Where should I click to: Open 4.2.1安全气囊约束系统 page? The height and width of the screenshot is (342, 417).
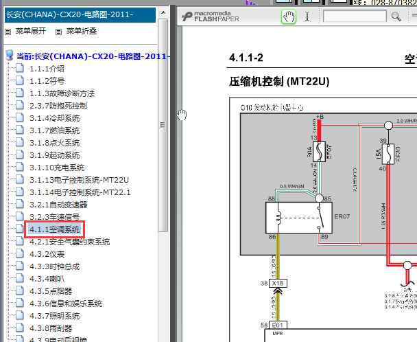(x=70, y=242)
